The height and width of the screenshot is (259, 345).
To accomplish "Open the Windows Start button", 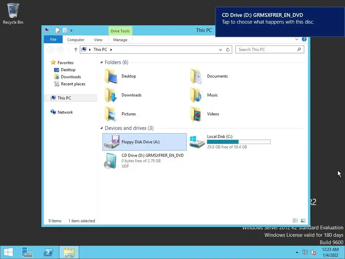I will 8,252.
